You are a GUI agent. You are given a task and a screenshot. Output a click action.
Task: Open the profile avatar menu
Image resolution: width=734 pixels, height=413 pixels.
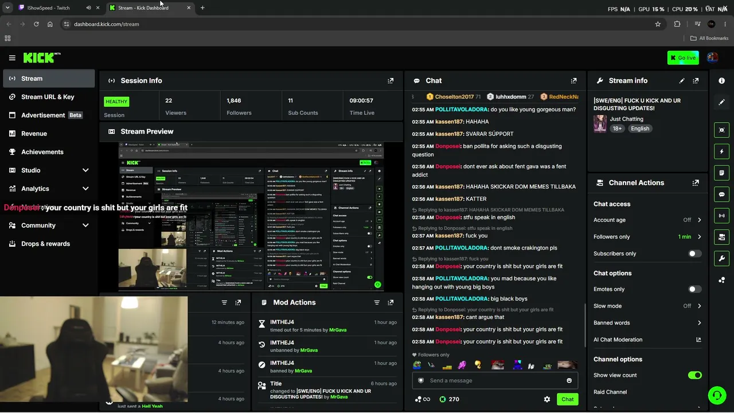tap(712, 57)
